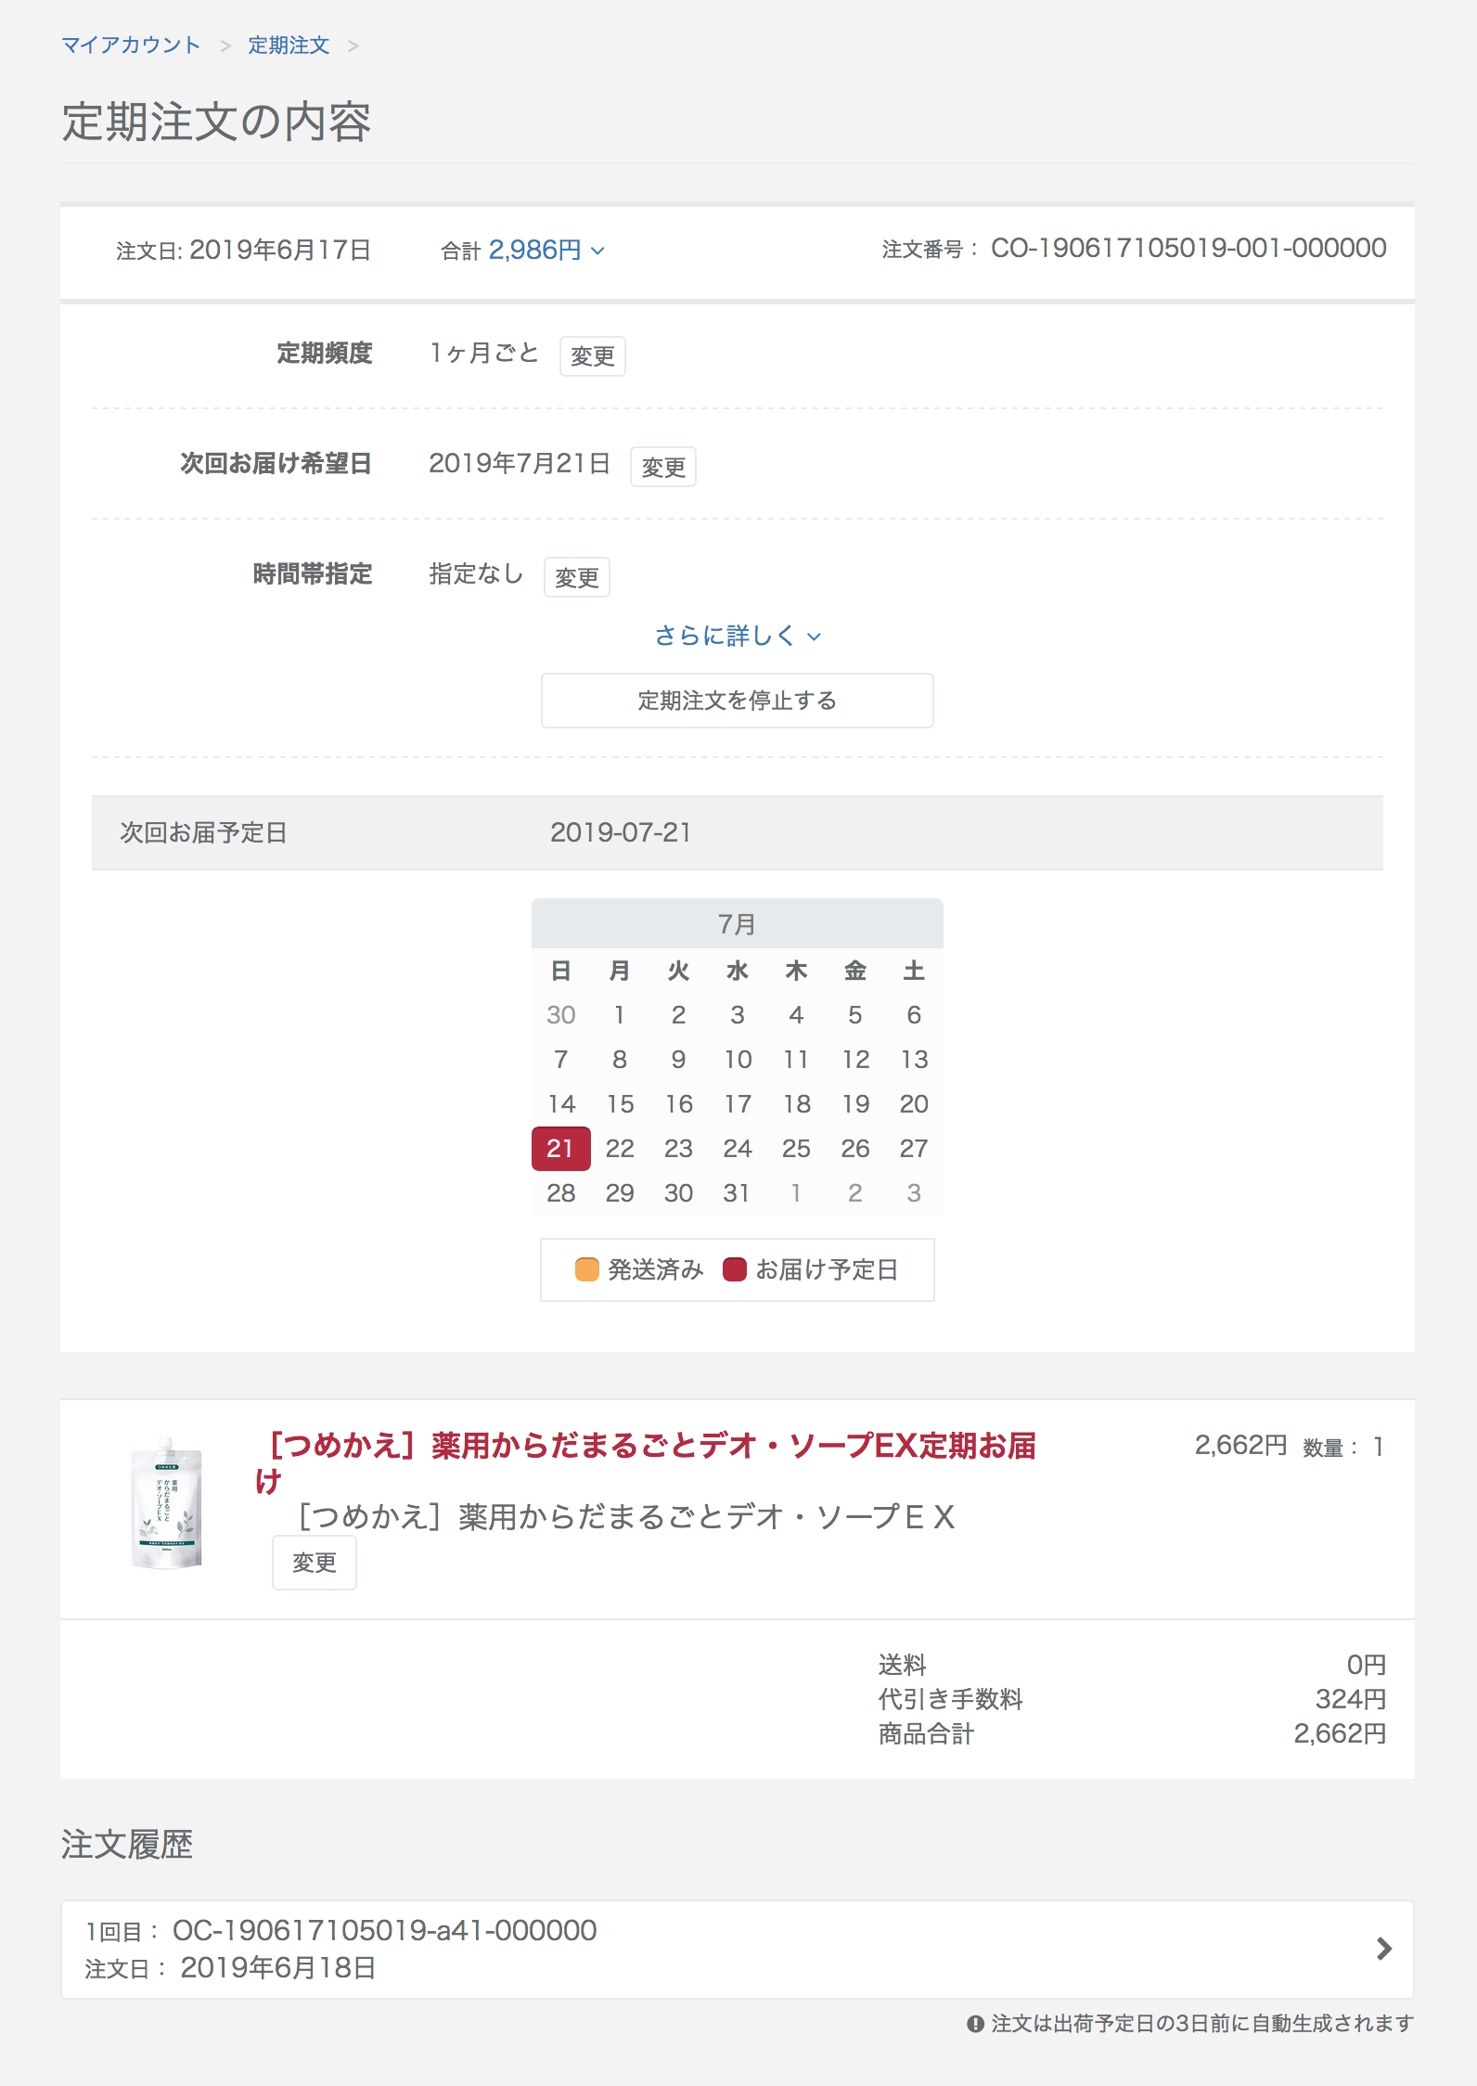Pick July 31 on the calendar

pyautogui.click(x=737, y=1192)
